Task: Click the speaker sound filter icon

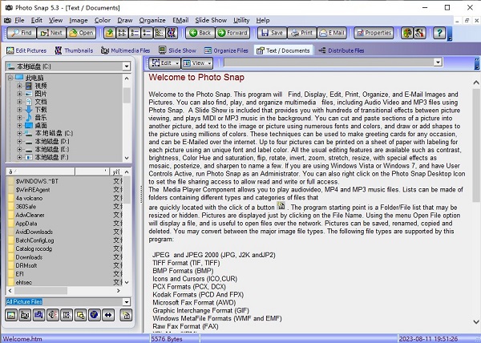Action: [53, 315]
